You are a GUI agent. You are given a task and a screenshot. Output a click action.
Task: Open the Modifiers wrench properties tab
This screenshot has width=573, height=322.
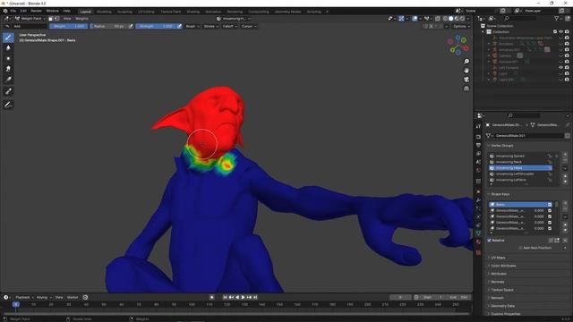pos(478,200)
